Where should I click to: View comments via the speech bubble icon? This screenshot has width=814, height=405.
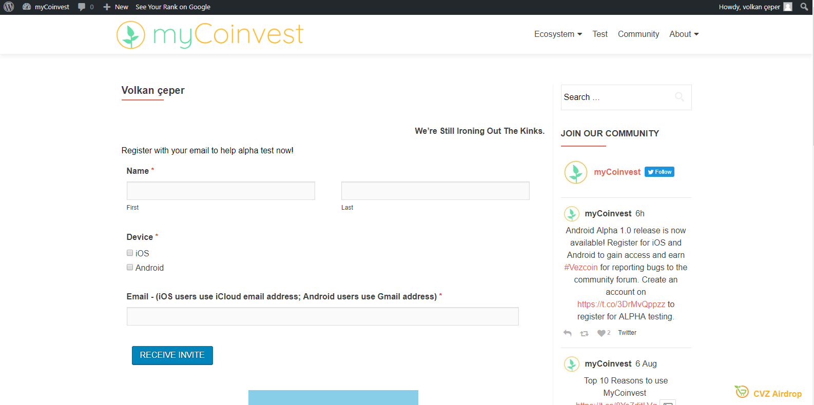[x=82, y=7]
